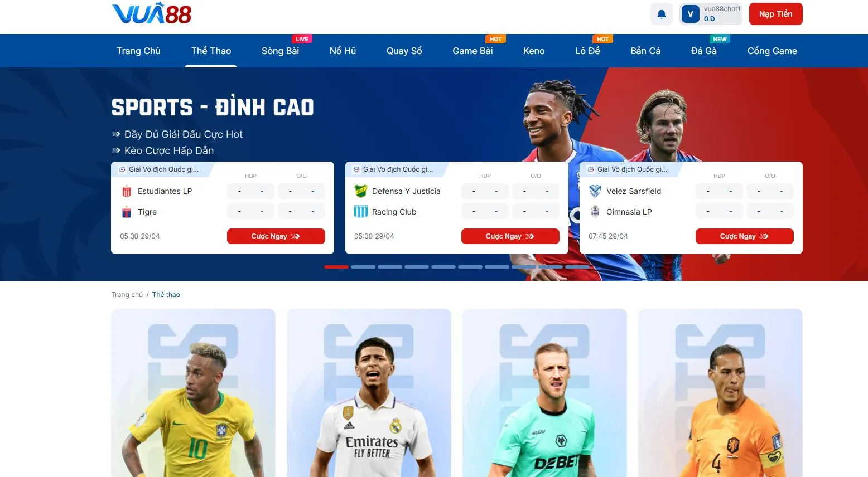Image resolution: width=868 pixels, height=477 pixels.
Task: Click the Defensa Y Justicia team crest
Action: pyautogui.click(x=361, y=191)
